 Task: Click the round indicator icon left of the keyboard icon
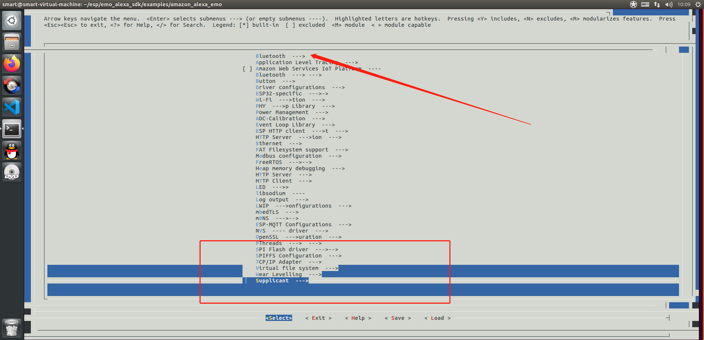(633, 4)
